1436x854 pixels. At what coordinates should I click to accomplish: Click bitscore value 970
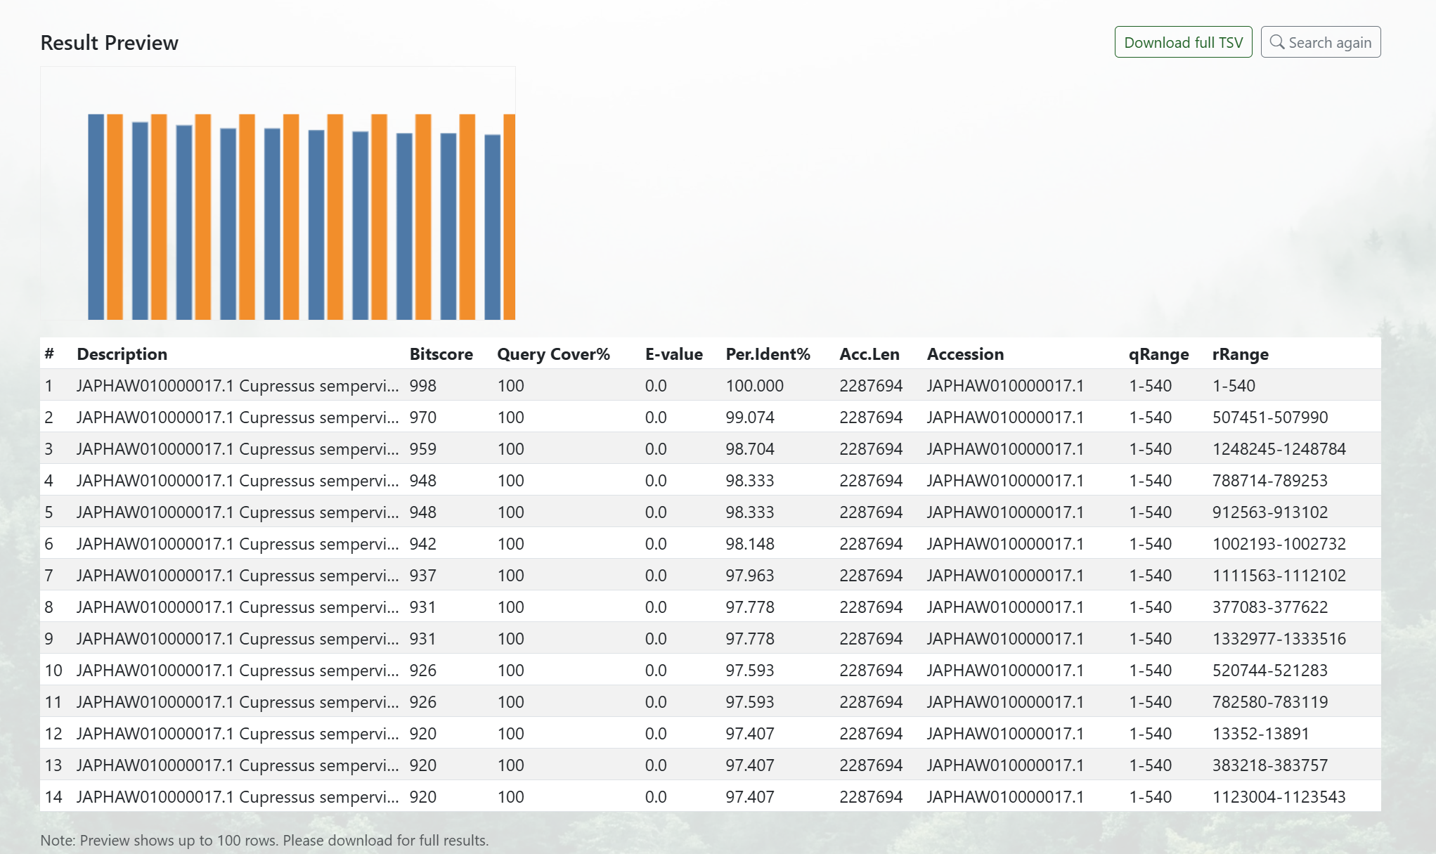point(423,418)
